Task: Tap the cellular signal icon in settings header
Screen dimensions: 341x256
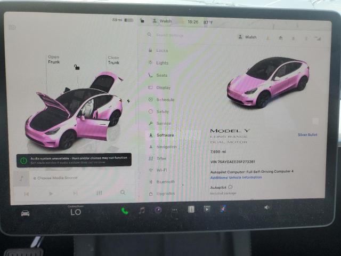Action: 318,38
